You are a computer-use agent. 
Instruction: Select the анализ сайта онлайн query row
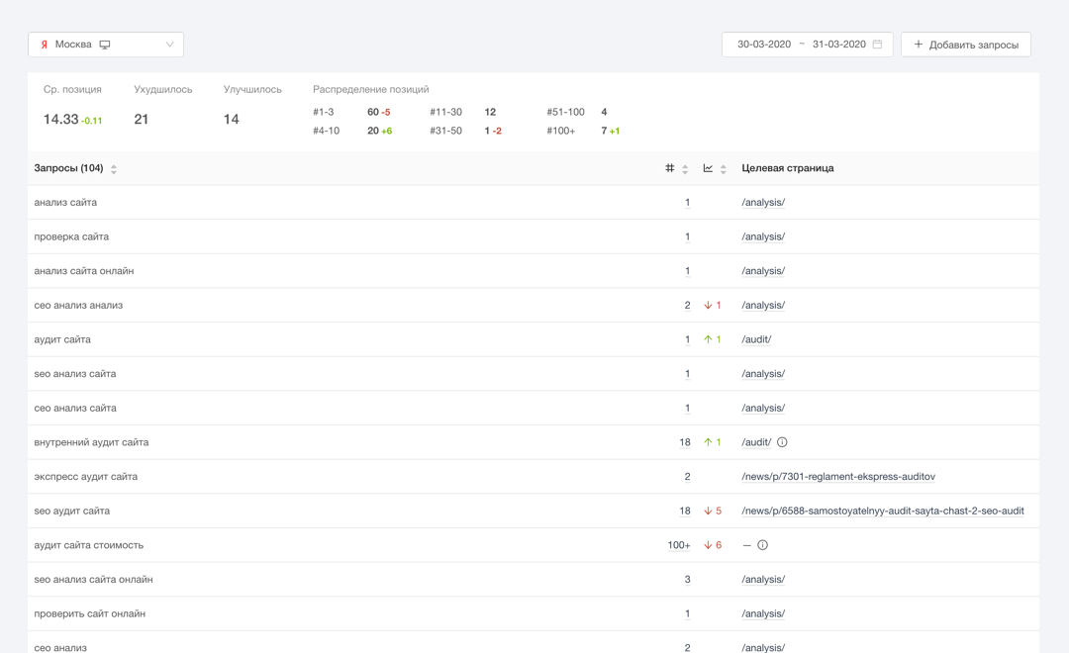(84, 271)
